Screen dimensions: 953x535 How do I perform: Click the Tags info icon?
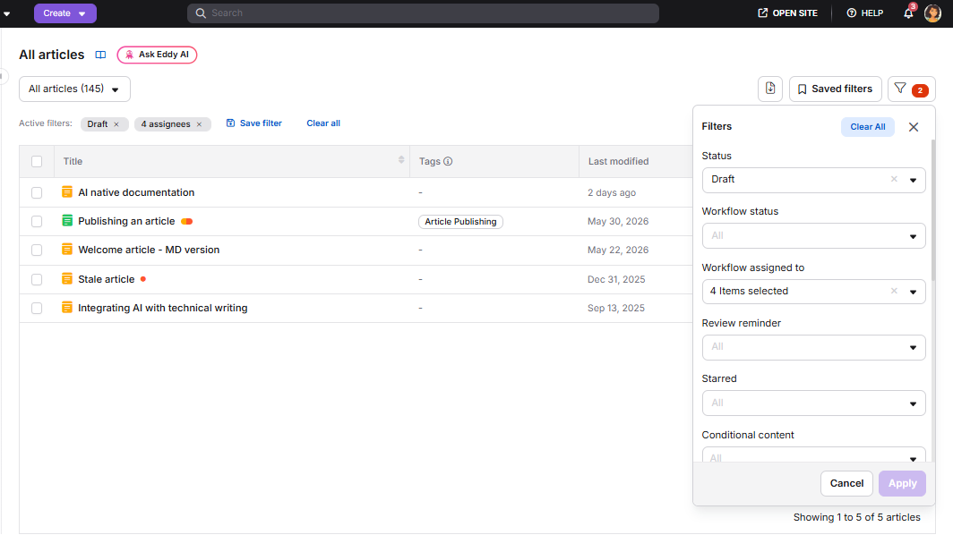pyautogui.click(x=448, y=162)
